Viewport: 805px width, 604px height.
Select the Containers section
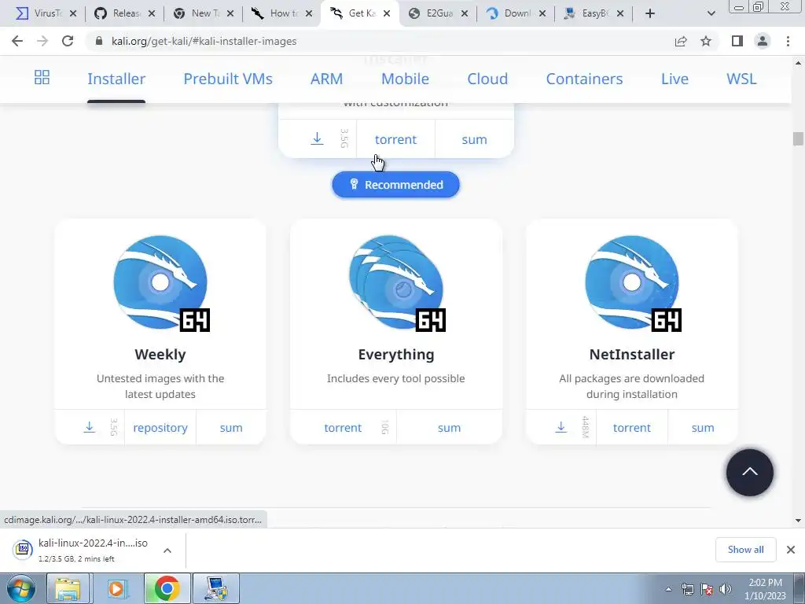pyautogui.click(x=584, y=79)
